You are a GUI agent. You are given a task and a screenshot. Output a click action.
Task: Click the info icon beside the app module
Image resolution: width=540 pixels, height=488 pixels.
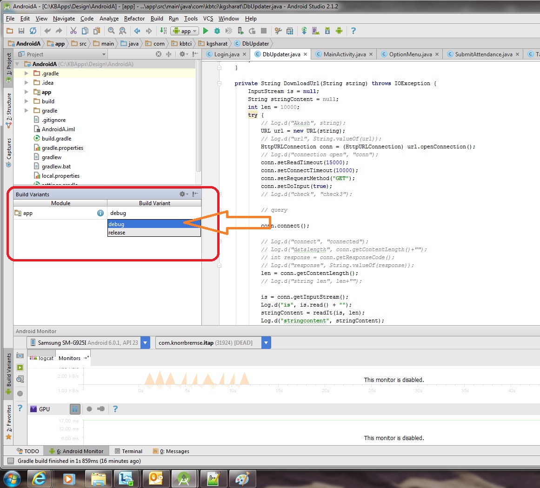[100, 213]
